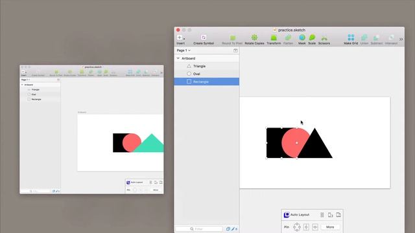Select the Rectangle layer in back window
This screenshot has width=415, height=233.
[40, 99]
